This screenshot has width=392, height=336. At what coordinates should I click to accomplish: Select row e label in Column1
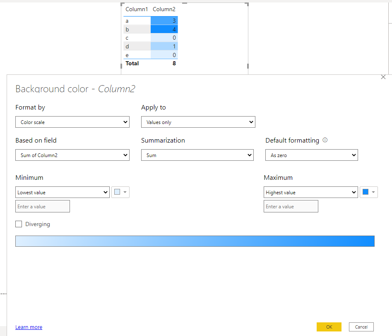click(127, 55)
